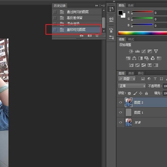This screenshot has width=167, height=167.
Task: Select the 图层 tab
Action: click(121, 73)
